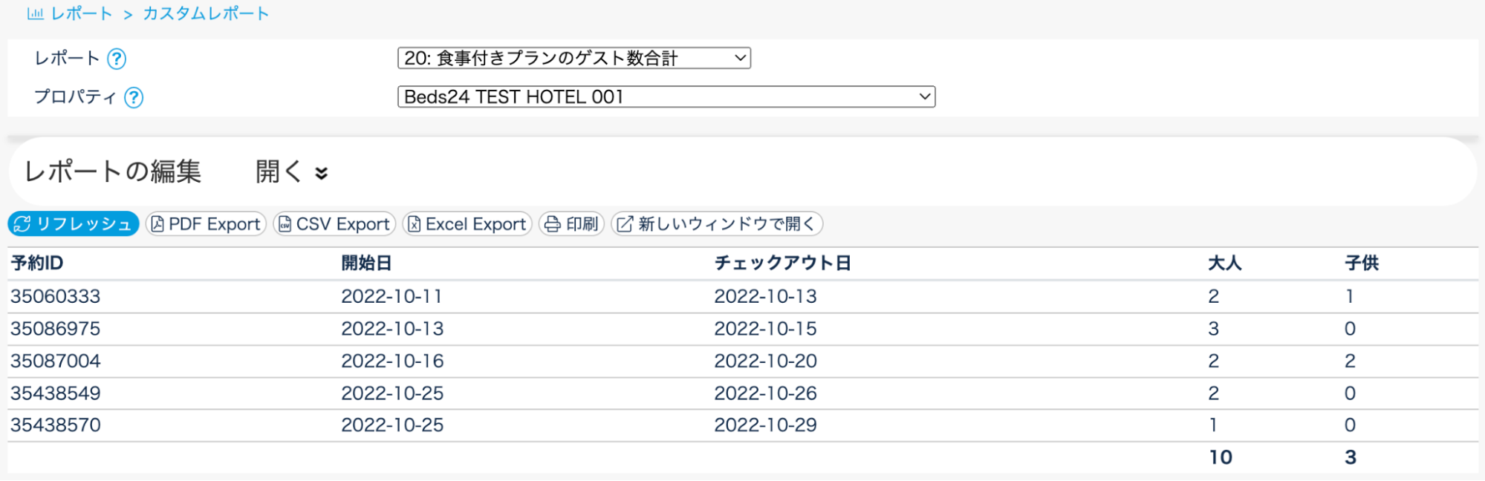Screen dimensions: 1485x481
Task: Click the help icon beside レポート label
Action: 117,59
